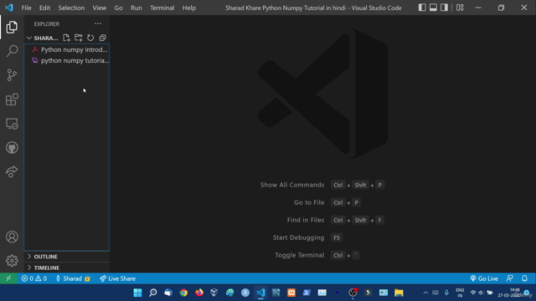Collapse all folders in Explorer
536x301 pixels.
coord(102,38)
